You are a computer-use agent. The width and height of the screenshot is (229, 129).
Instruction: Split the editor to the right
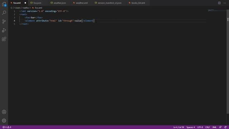pyautogui.click(x=219, y=3)
